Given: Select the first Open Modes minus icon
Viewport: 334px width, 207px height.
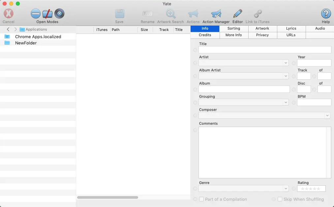Looking at the screenshot, I should coord(35,13).
